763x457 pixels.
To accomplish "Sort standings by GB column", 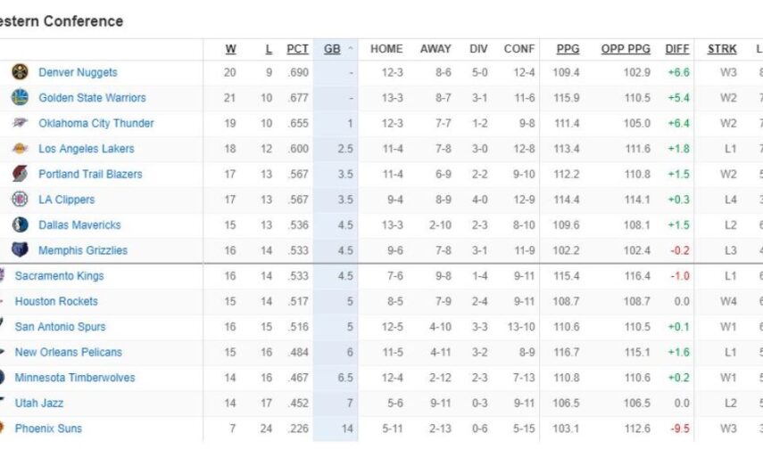I will pyautogui.click(x=333, y=49).
